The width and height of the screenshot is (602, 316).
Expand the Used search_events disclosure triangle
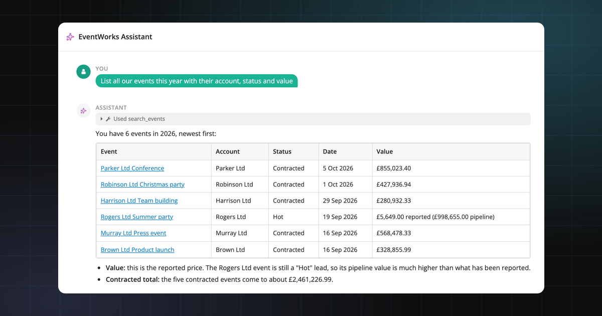click(x=101, y=119)
